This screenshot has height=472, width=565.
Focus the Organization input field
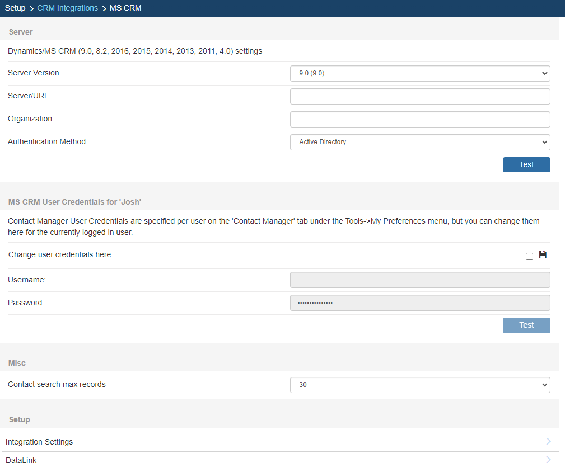[420, 120]
